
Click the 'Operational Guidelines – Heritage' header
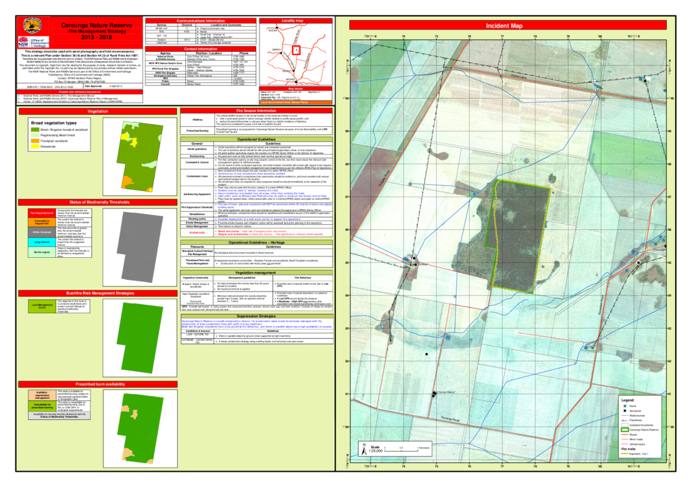[256, 242]
